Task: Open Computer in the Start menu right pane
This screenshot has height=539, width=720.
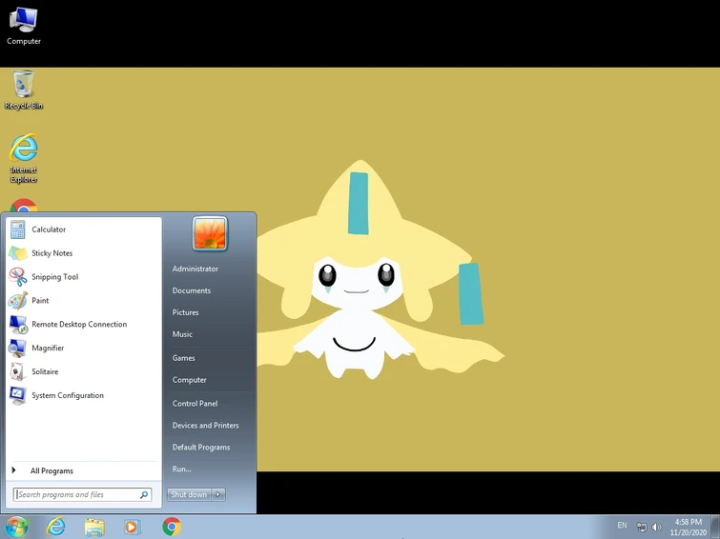Action: (x=189, y=380)
